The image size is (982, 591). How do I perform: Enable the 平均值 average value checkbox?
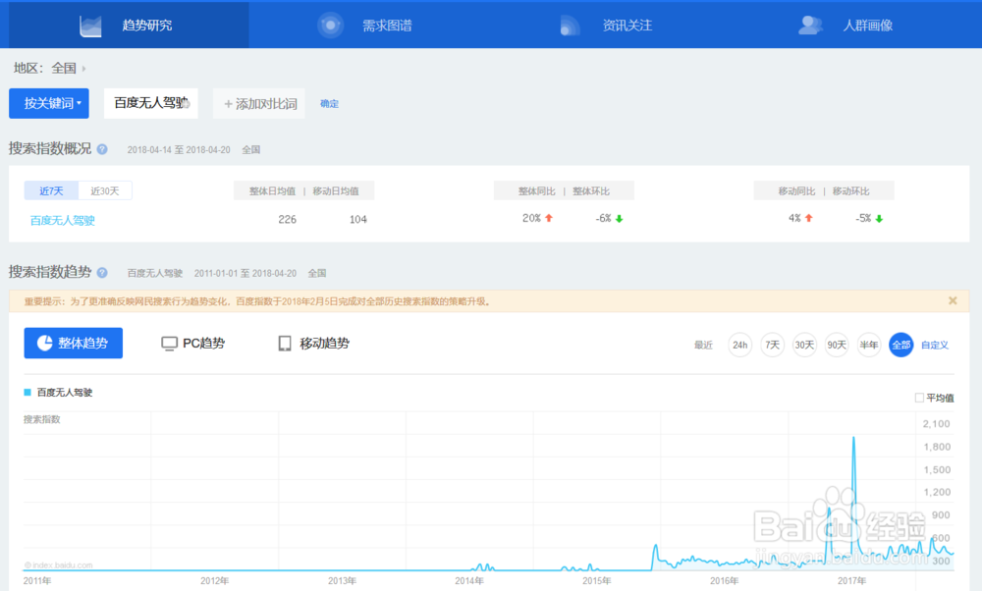(x=918, y=397)
